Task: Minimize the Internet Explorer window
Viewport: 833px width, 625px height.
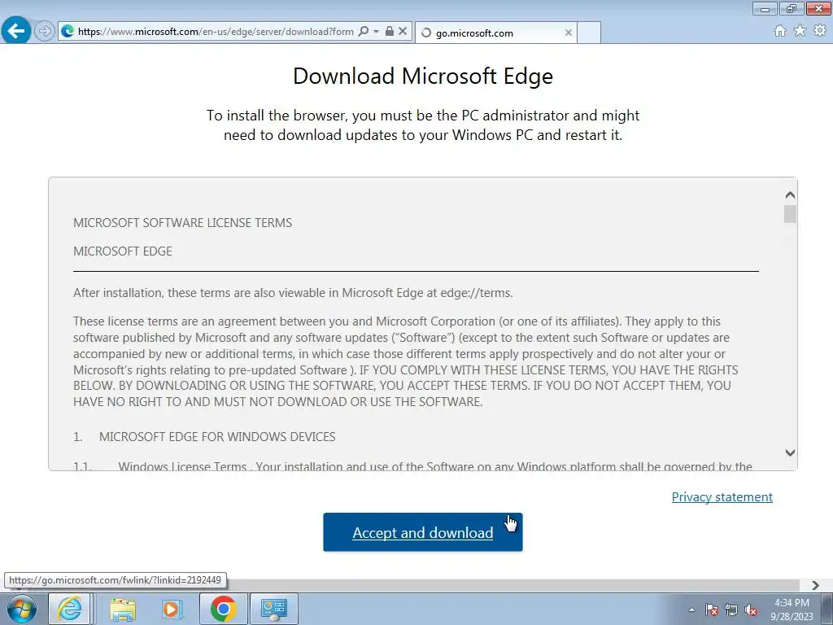Action: (765, 8)
